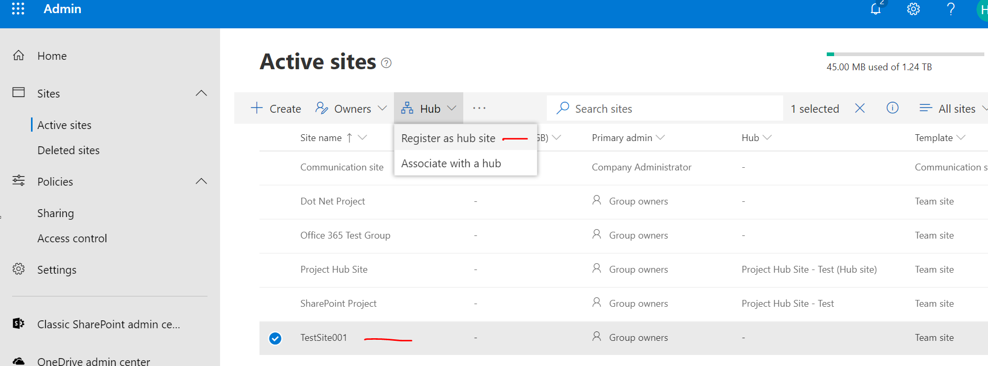Open the All sites view dropdown
This screenshot has height=366, width=988.
pyautogui.click(x=984, y=108)
